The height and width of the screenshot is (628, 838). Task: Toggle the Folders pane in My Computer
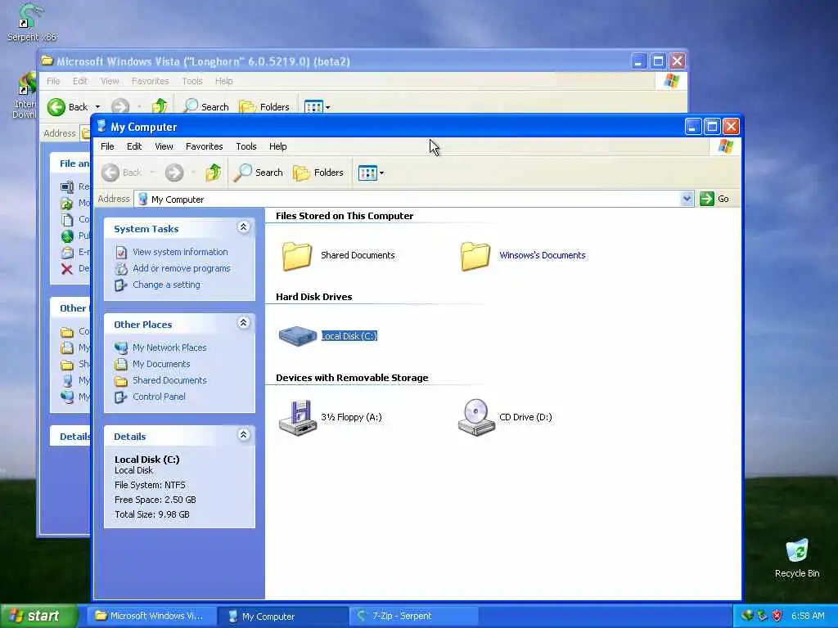point(318,173)
